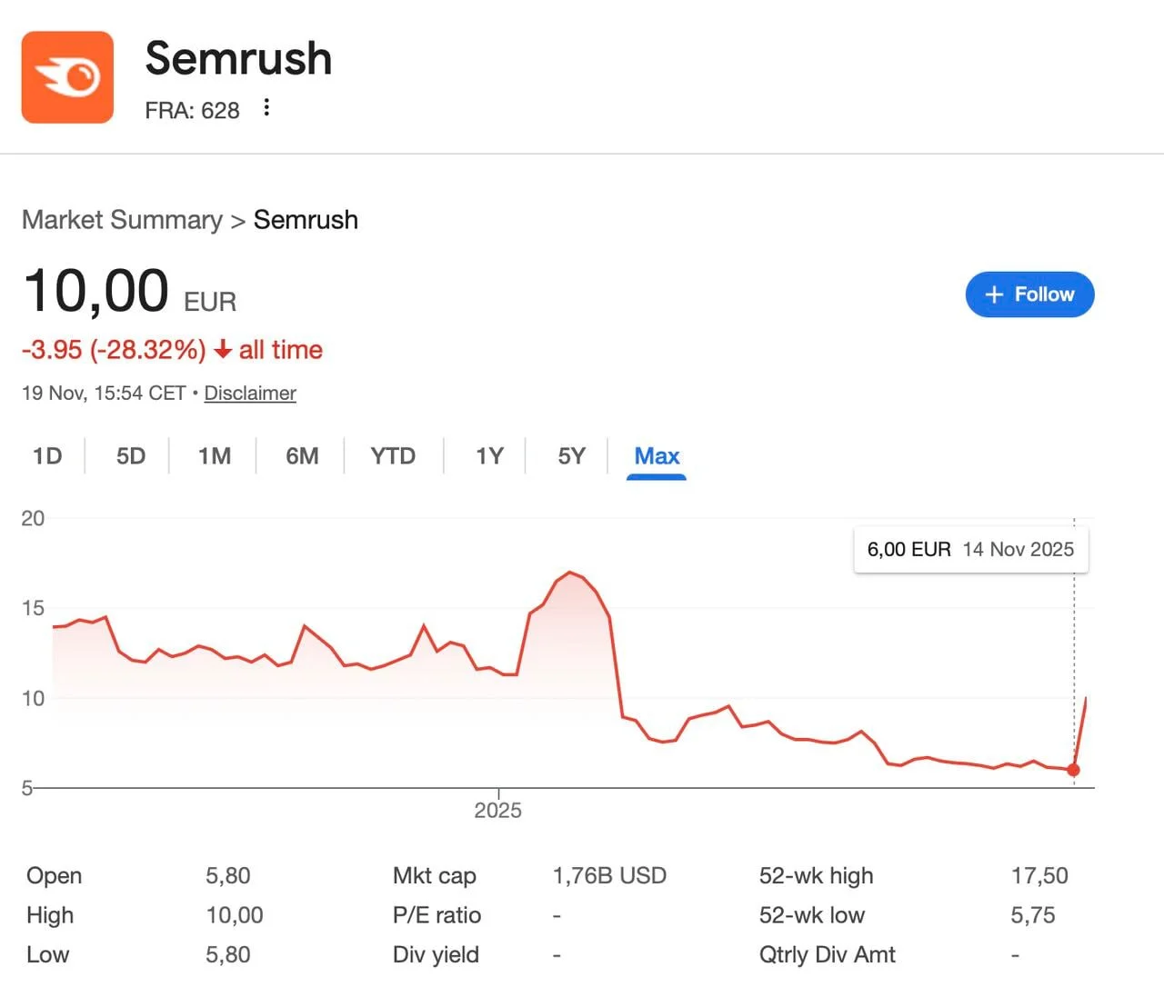Open the Disclaimer link
The height and width of the screenshot is (997, 1164).
250,394
